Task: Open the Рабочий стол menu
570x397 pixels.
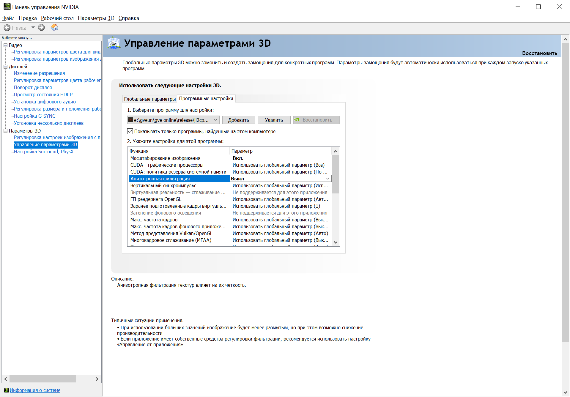Action: pyautogui.click(x=57, y=18)
